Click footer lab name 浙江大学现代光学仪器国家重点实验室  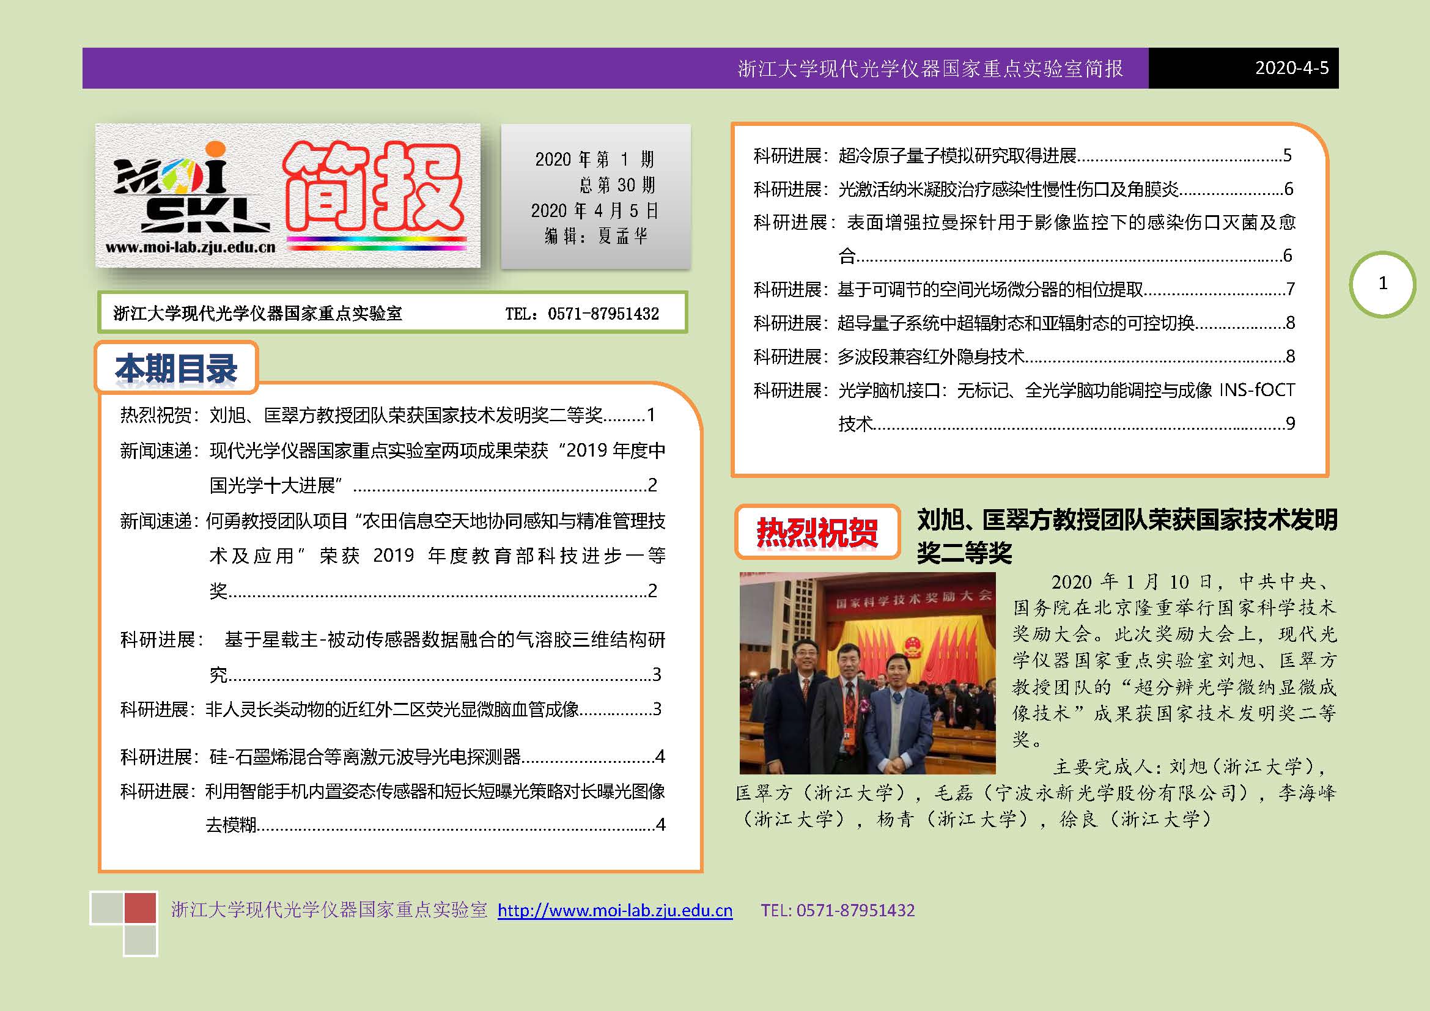click(330, 910)
